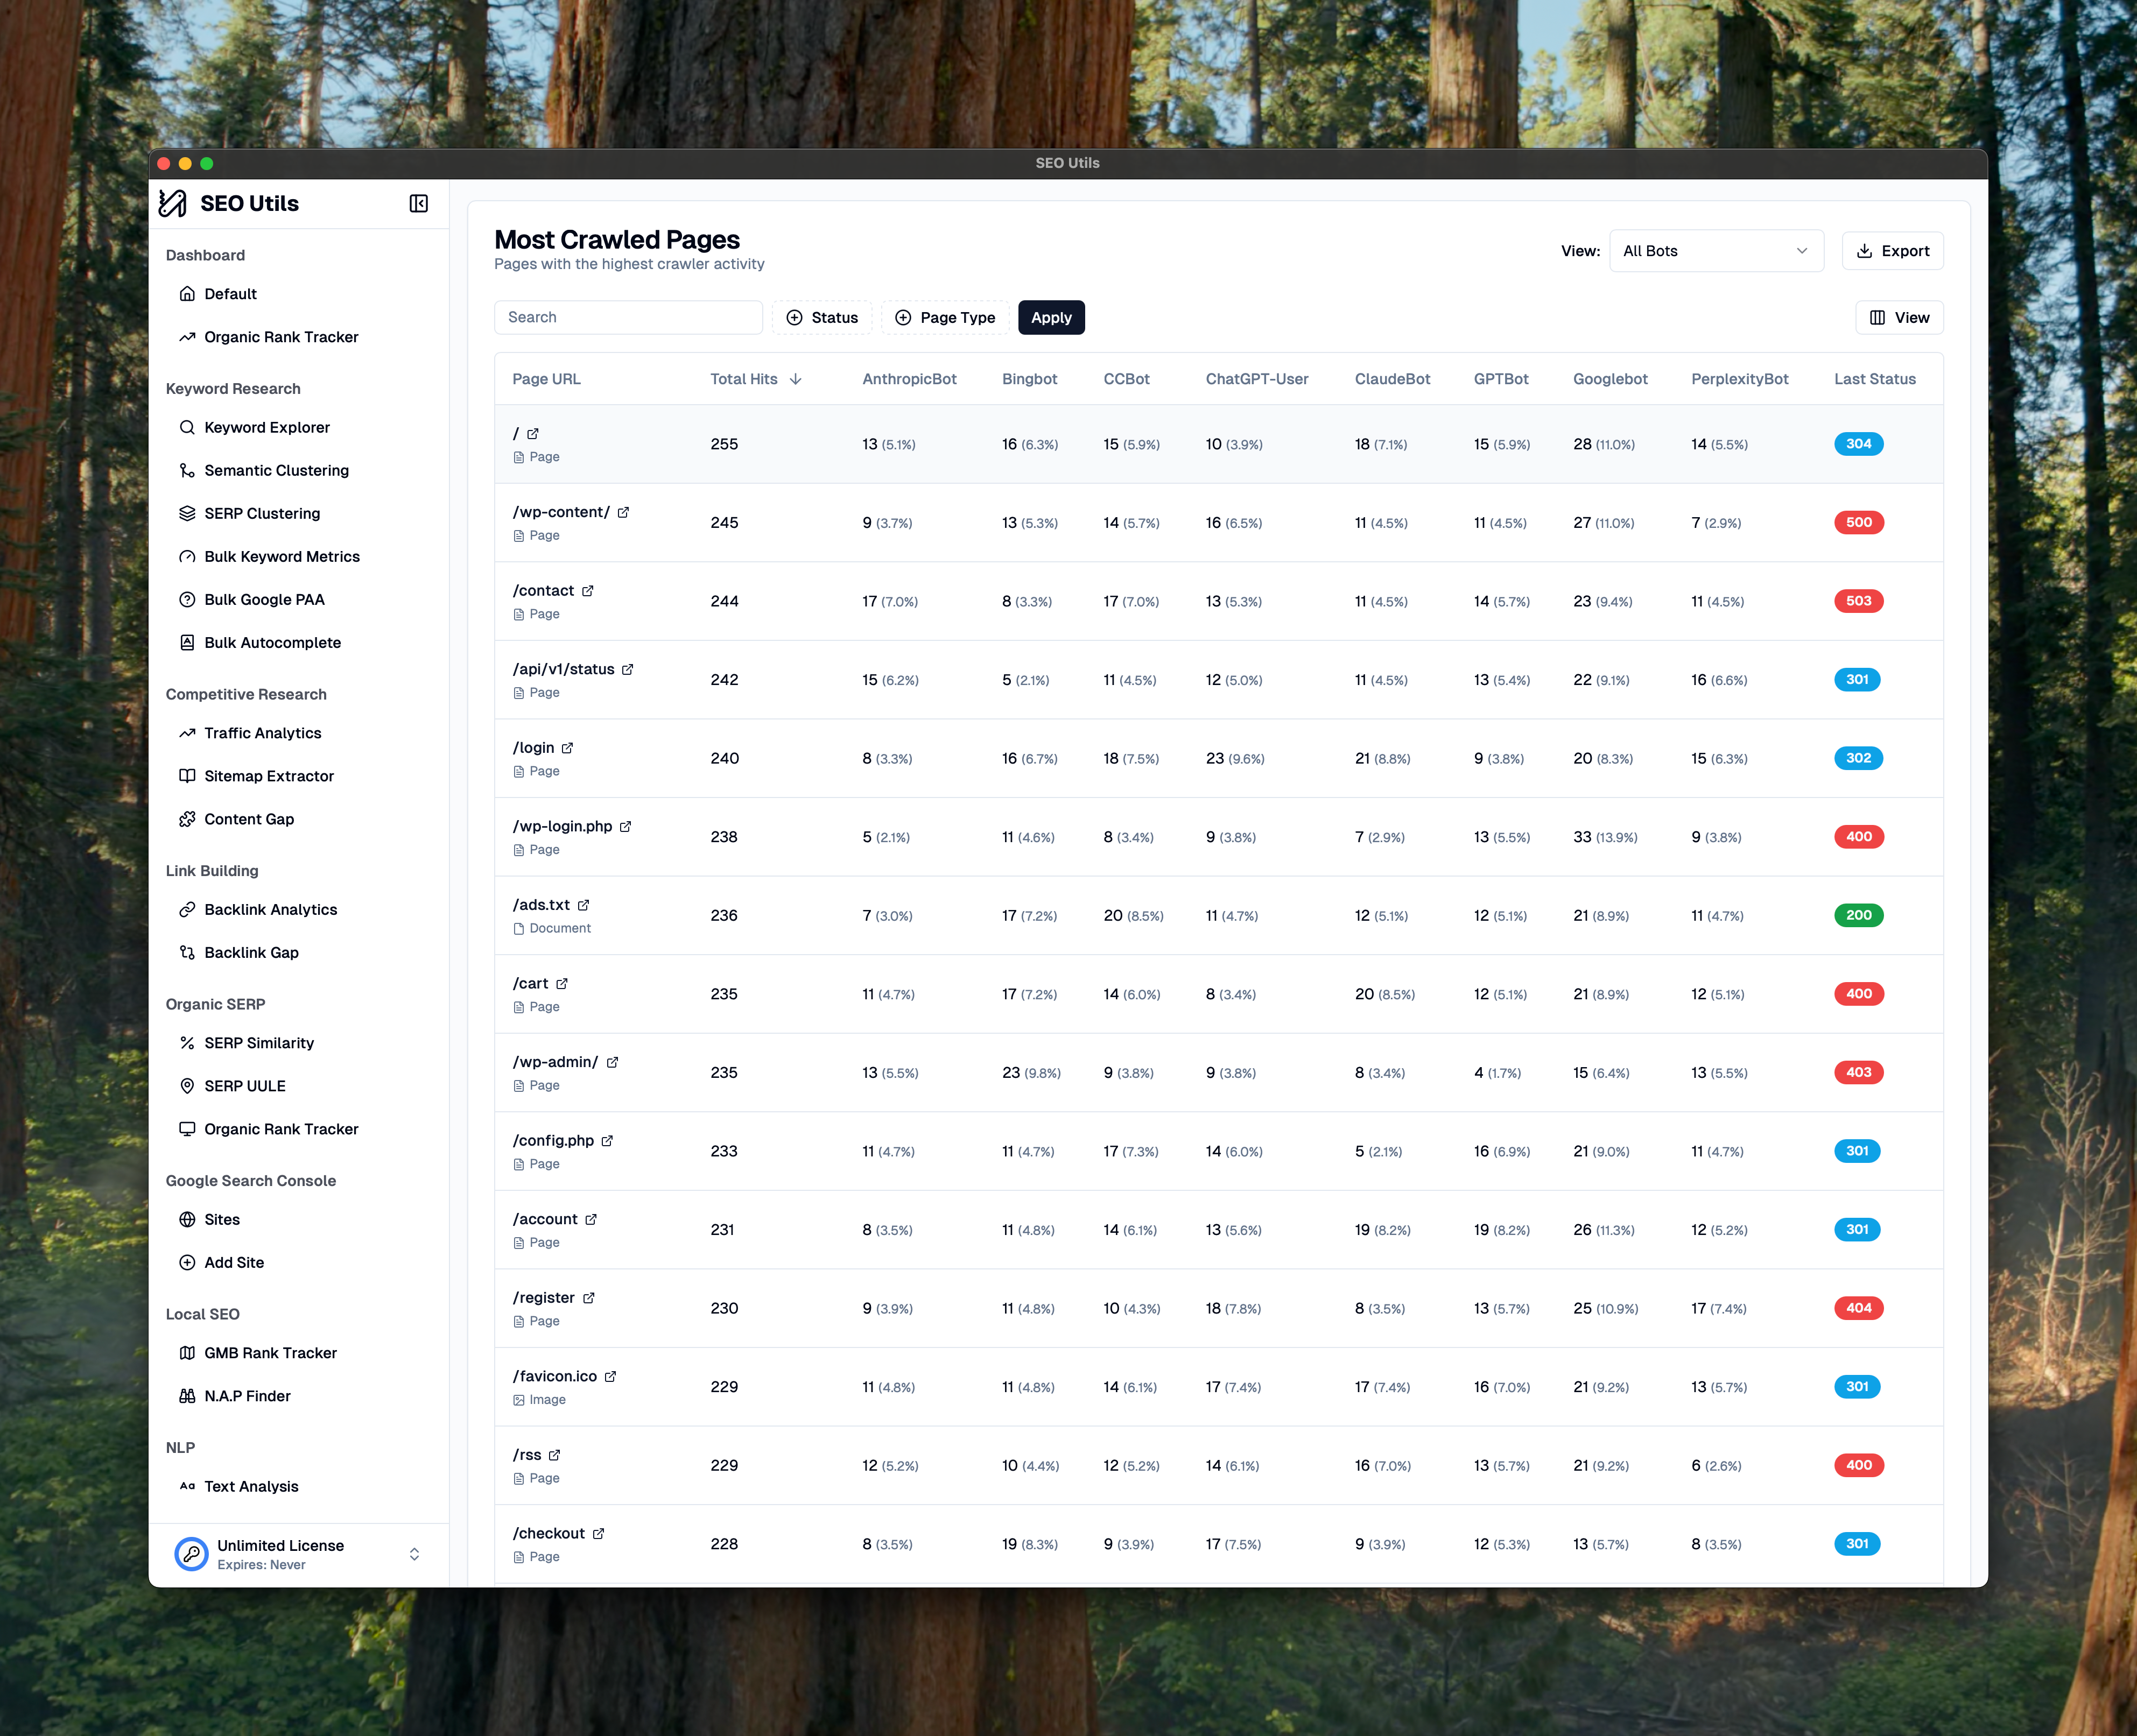Focus the Search input field
This screenshot has width=2137, height=1736.
pyautogui.click(x=628, y=318)
